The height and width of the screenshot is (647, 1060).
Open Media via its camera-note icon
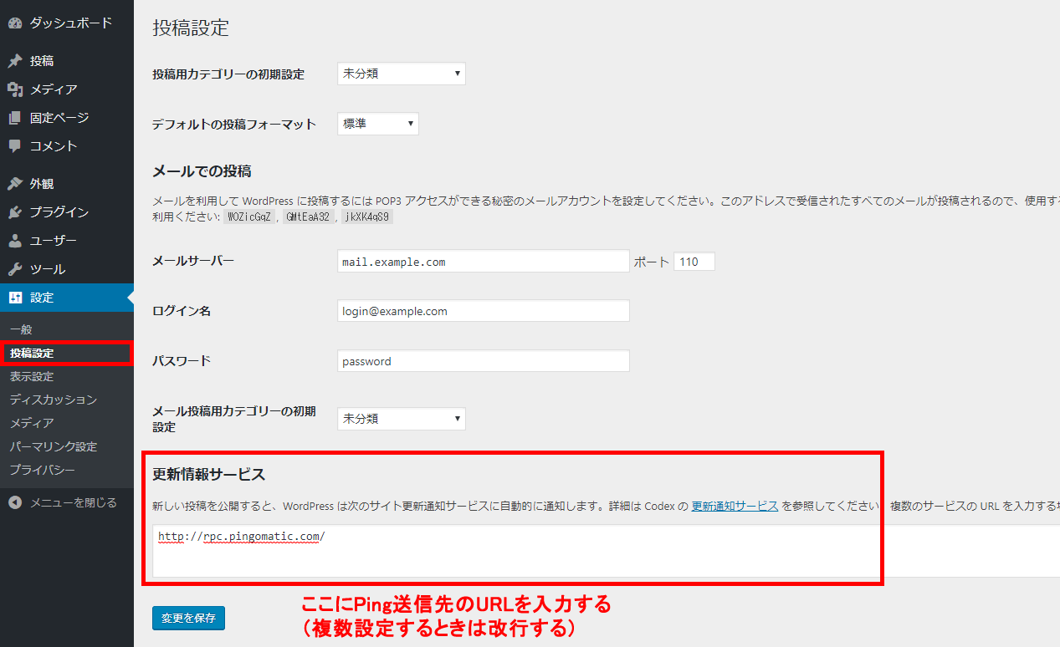pos(15,89)
